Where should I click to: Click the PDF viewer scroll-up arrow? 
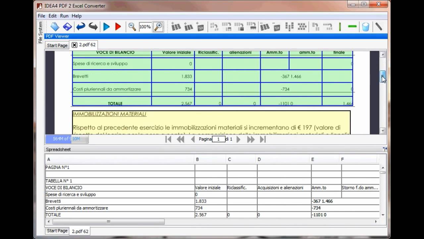click(x=383, y=54)
